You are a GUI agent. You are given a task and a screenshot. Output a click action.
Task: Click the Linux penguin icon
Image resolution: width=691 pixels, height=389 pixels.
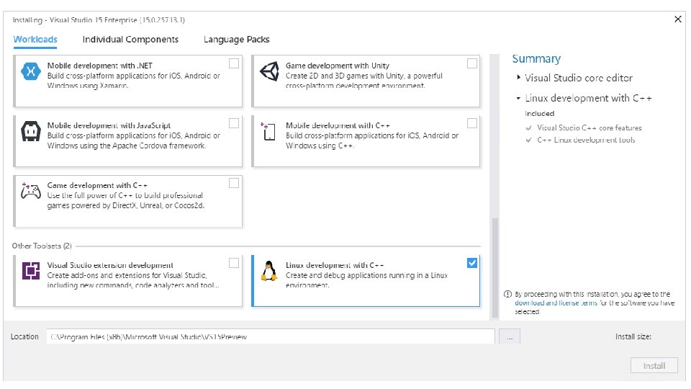269,271
